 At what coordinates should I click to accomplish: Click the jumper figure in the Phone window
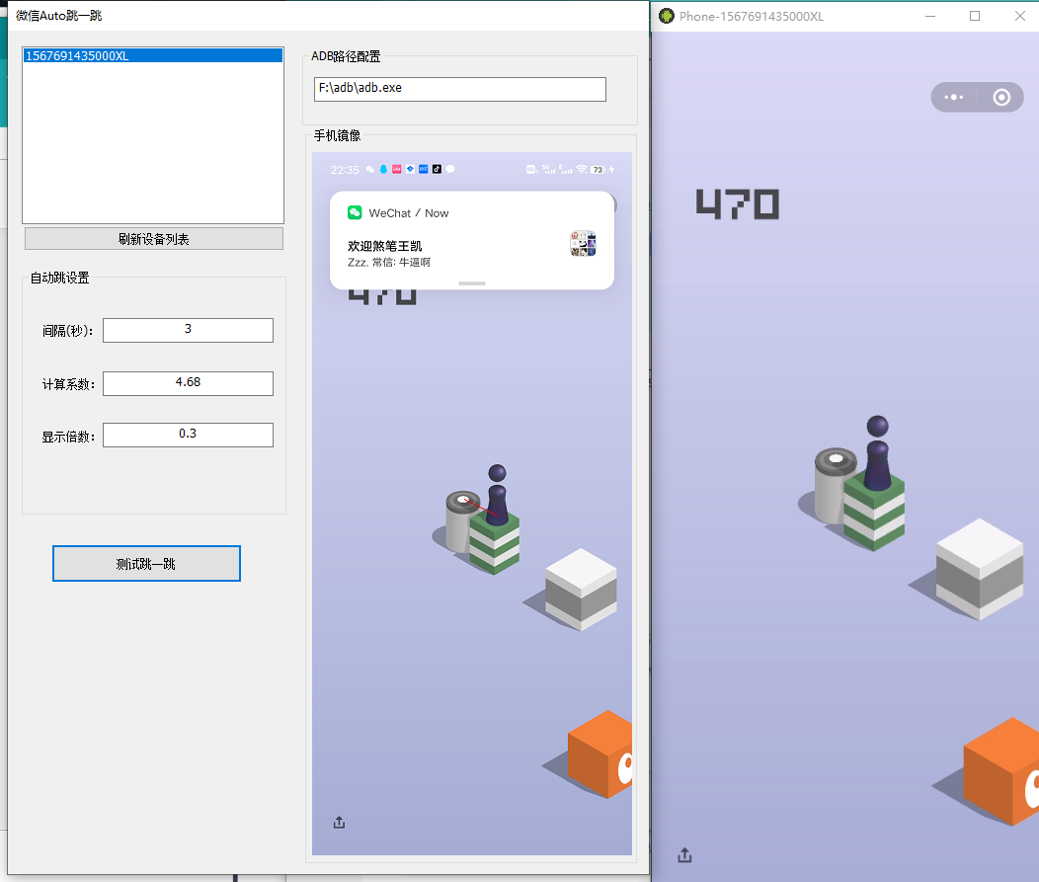tap(877, 452)
